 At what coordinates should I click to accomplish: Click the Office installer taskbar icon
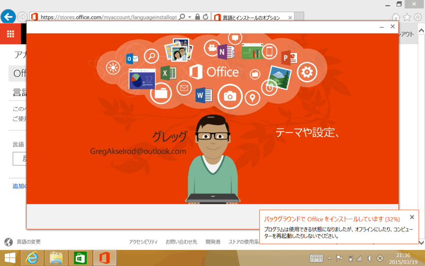point(104,258)
